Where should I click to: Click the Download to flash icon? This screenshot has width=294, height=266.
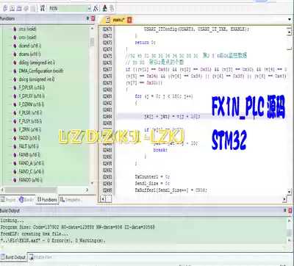[43, 8]
